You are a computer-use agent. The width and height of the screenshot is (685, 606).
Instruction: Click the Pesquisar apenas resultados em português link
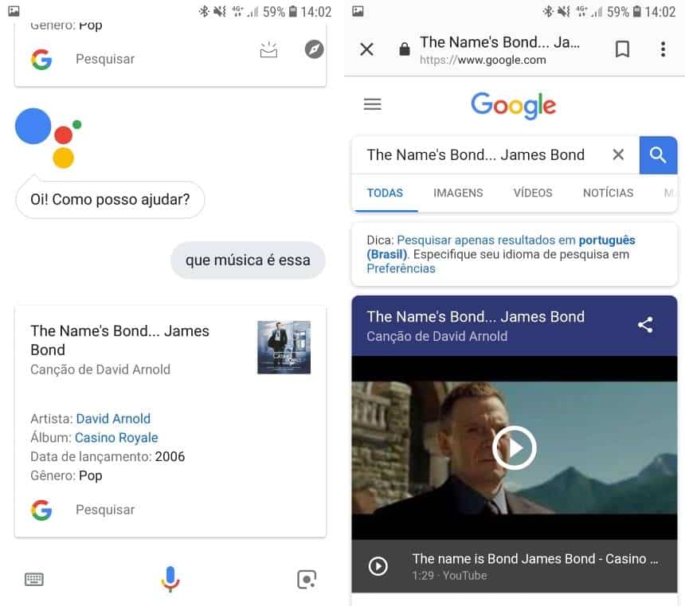tap(501, 247)
